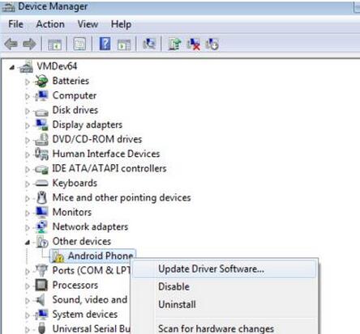The width and height of the screenshot is (360, 334).
Task: Expand the Monitors category
Action: click(28, 213)
